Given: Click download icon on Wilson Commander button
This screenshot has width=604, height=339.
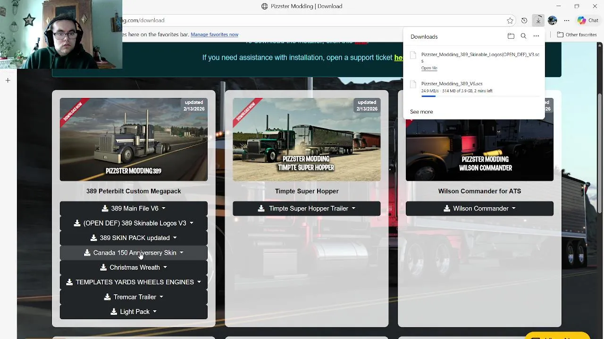Looking at the screenshot, I should [447, 209].
